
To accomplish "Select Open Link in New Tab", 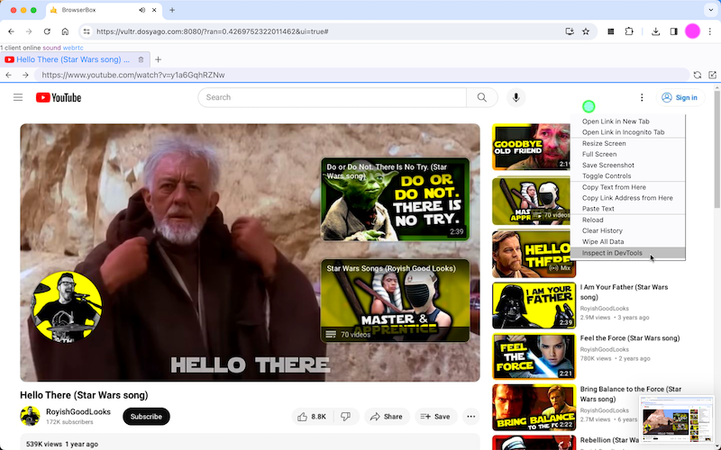I will coord(616,121).
